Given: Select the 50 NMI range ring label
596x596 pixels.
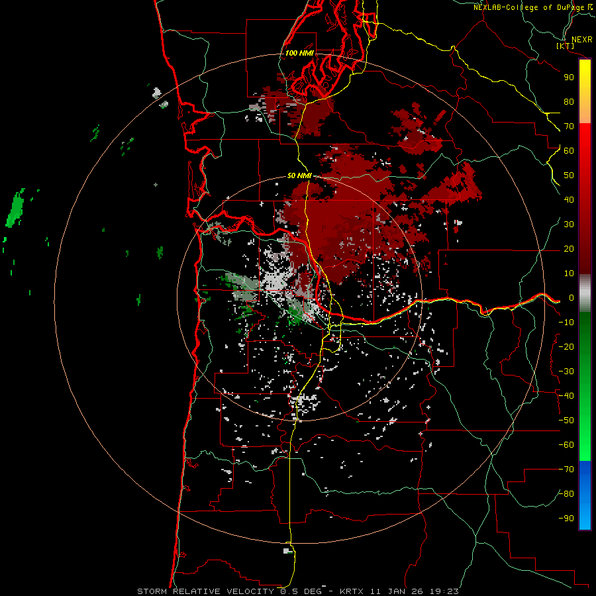Looking at the screenshot, I should point(299,175).
